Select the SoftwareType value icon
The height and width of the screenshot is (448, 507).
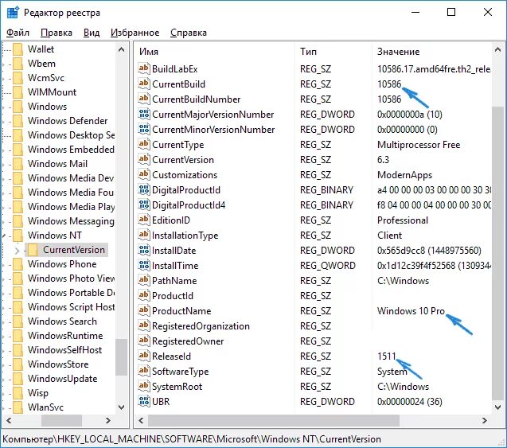point(143,371)
